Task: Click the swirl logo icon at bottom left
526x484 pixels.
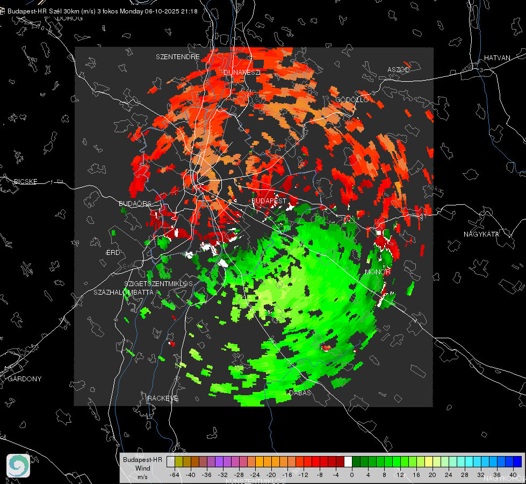Action: tap(18, 466)
